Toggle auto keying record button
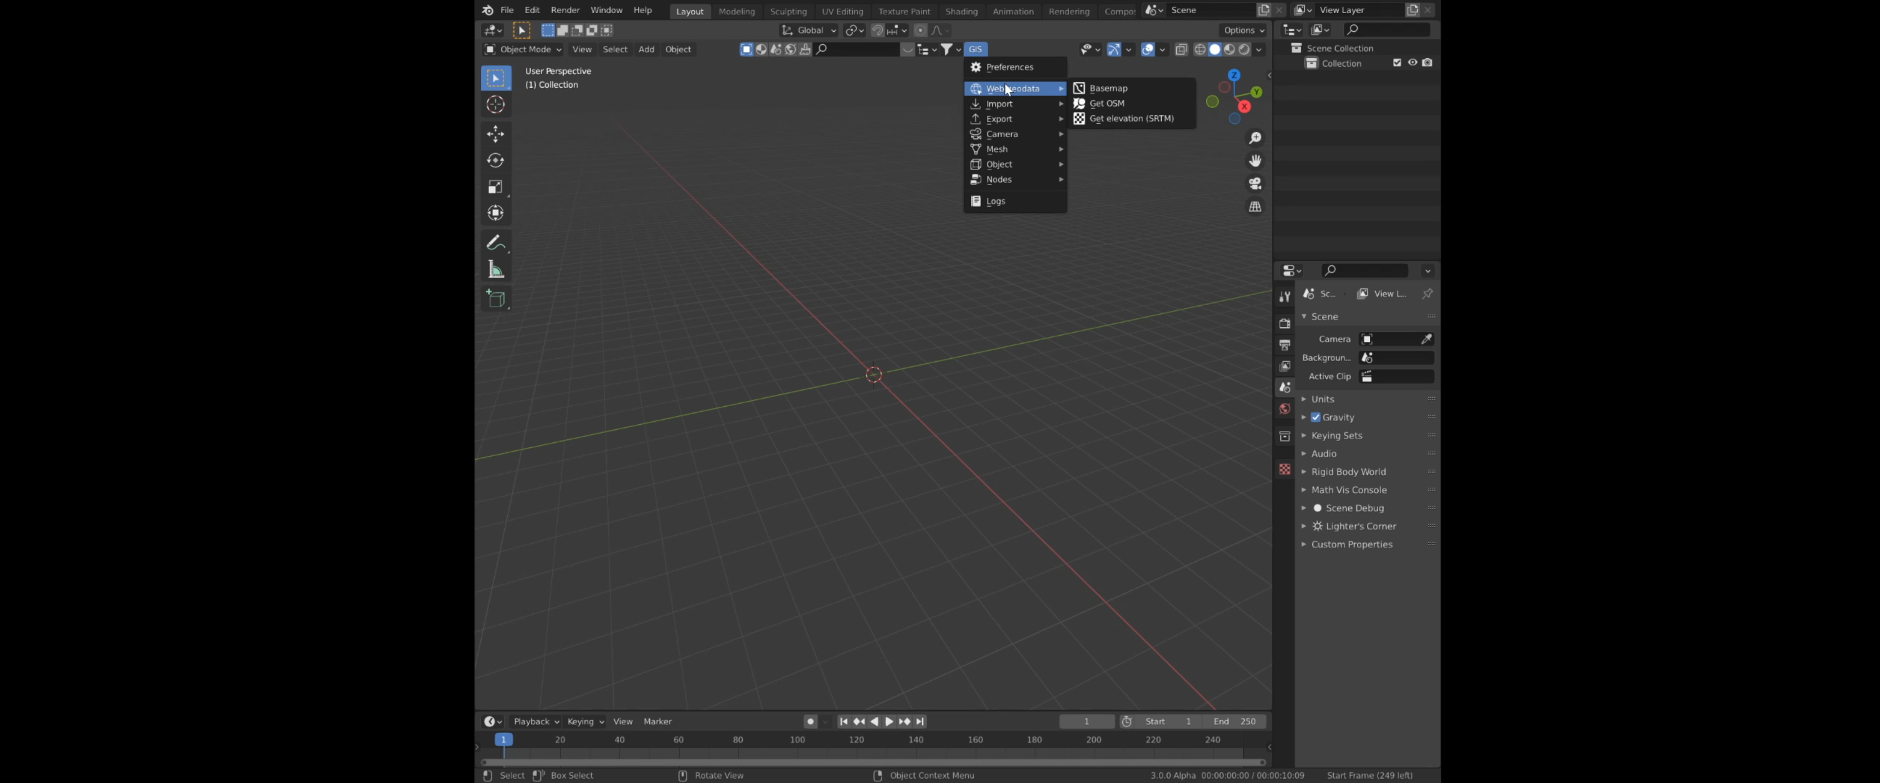 pyautogui.click(x=810, y=721)
